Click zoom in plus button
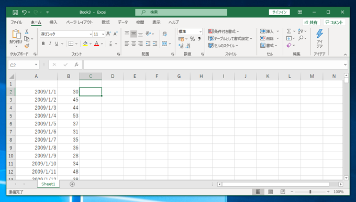This screenshot has height=202, width=356. (328, 192)
